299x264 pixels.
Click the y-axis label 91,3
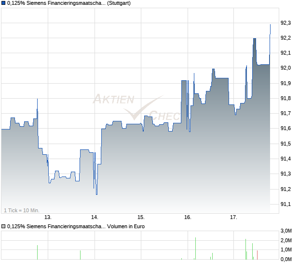[285, 174]
